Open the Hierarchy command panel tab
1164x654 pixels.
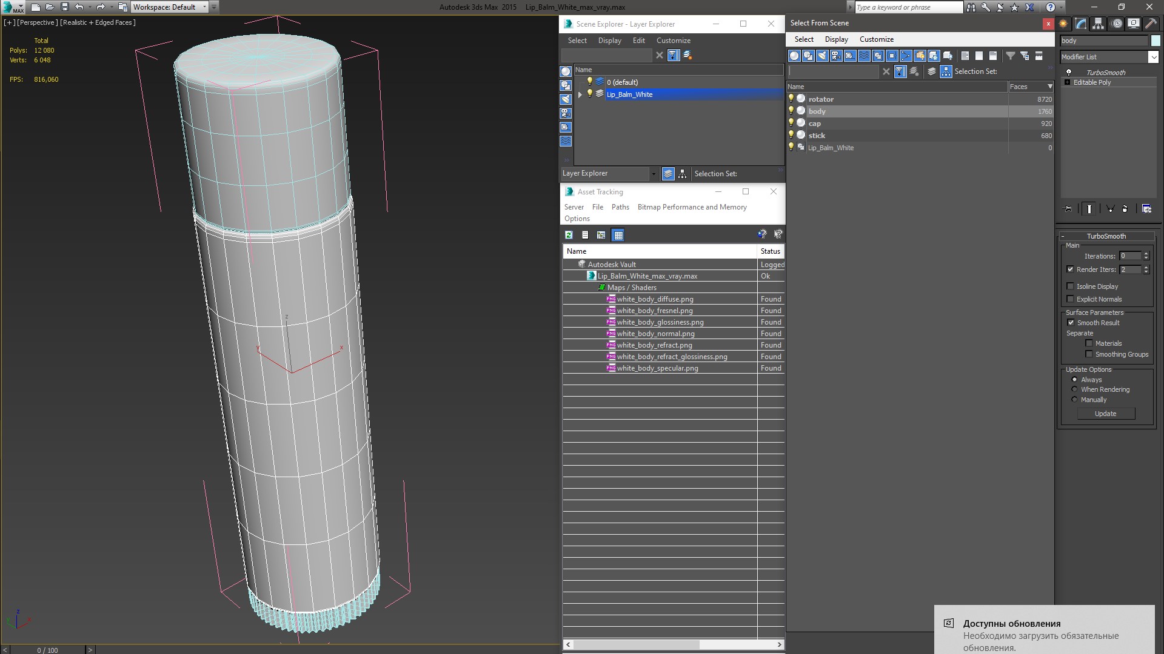pos(1099,24)
